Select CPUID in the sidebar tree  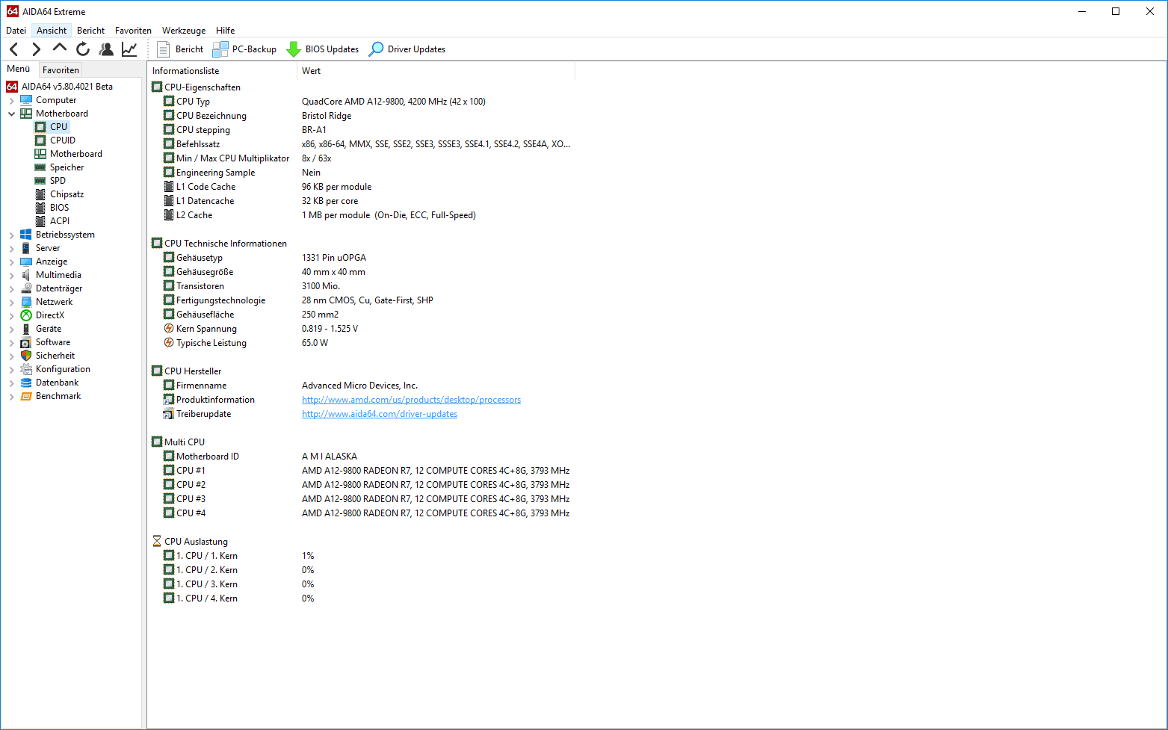[x=63, y=140]
